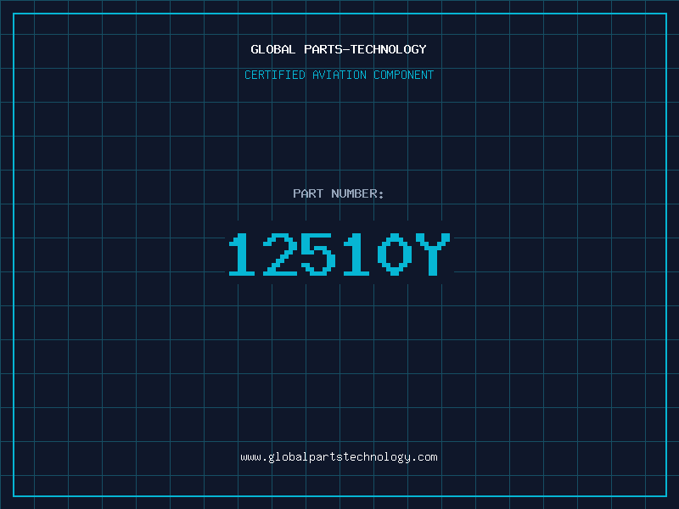Select the part number 12510Y
This screenshot has width=679, height=509.
339,254
